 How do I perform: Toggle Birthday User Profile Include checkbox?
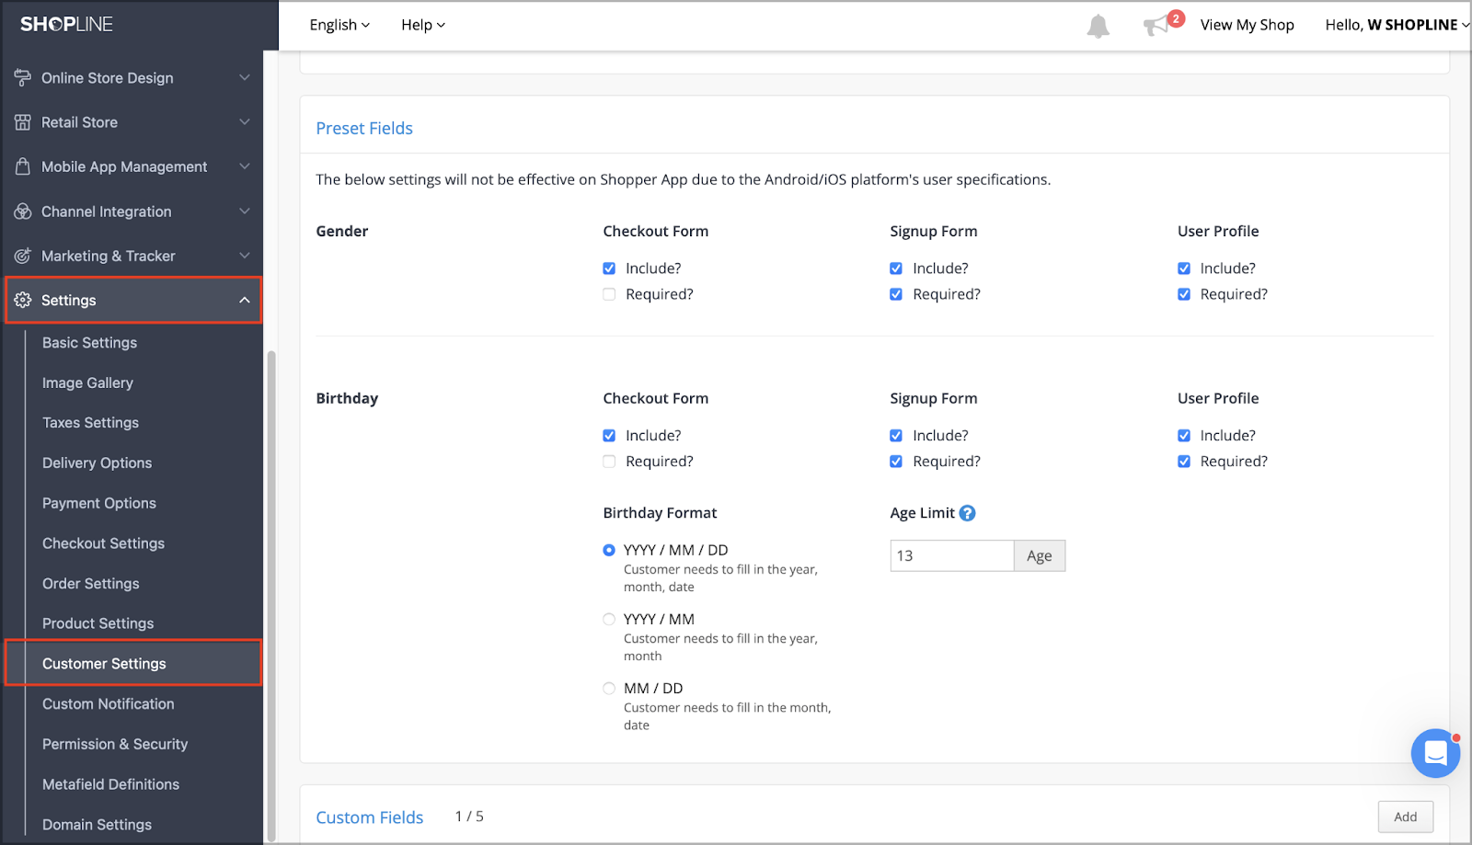click(x=1184, y=436)
